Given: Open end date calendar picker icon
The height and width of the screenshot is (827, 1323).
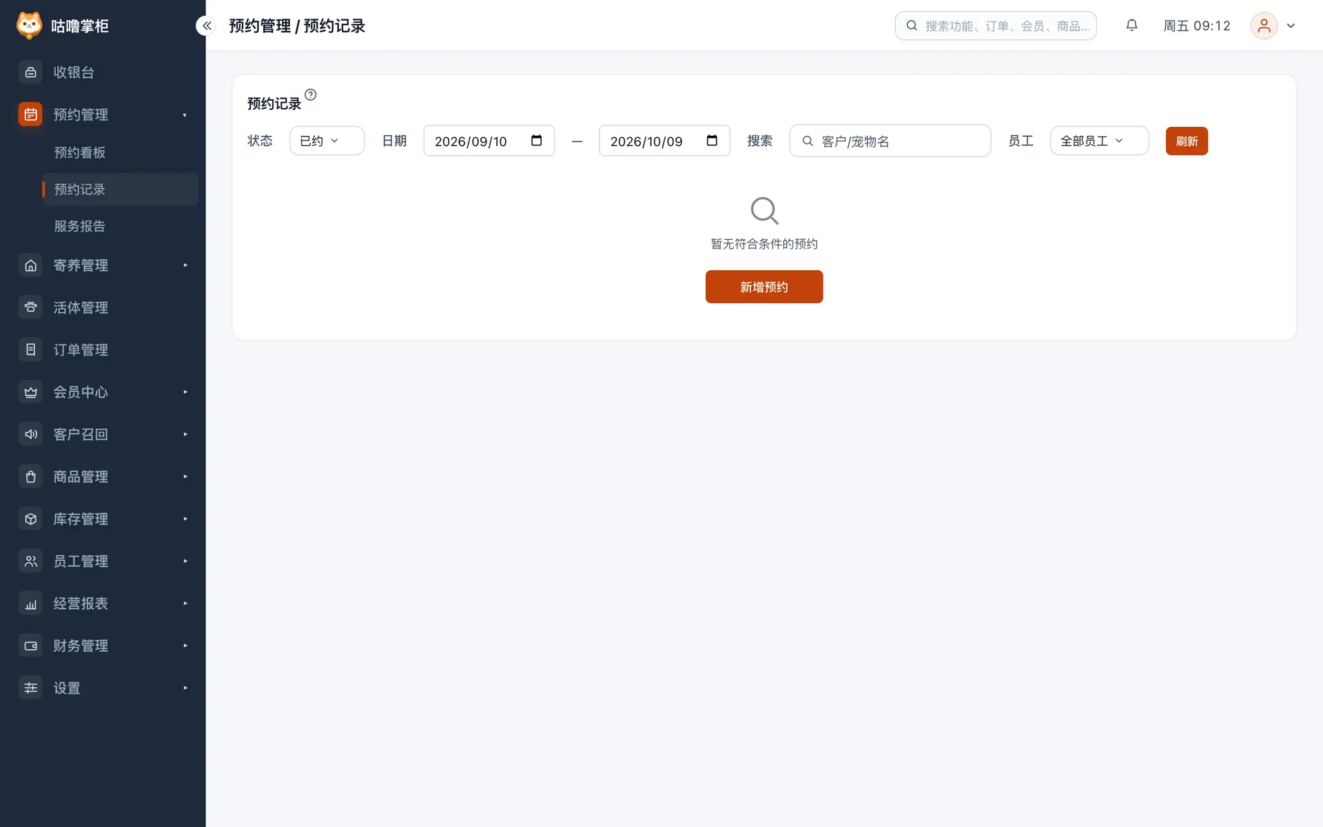Looking at the screenshot, I should (x=712, y=141).
